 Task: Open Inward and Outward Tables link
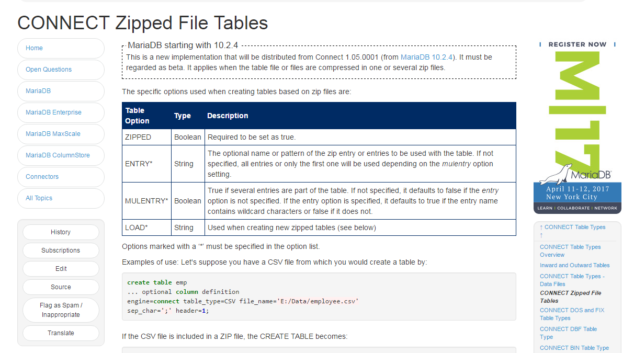point(574,266)
